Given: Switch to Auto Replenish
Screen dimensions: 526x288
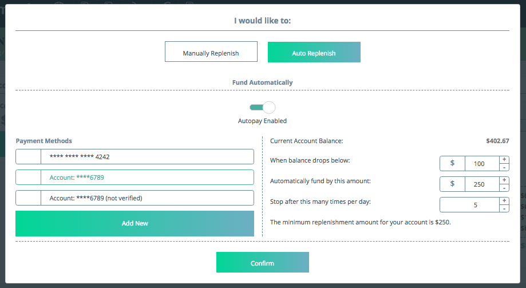Looking at the screenshot, I should [x=314, y=52].
